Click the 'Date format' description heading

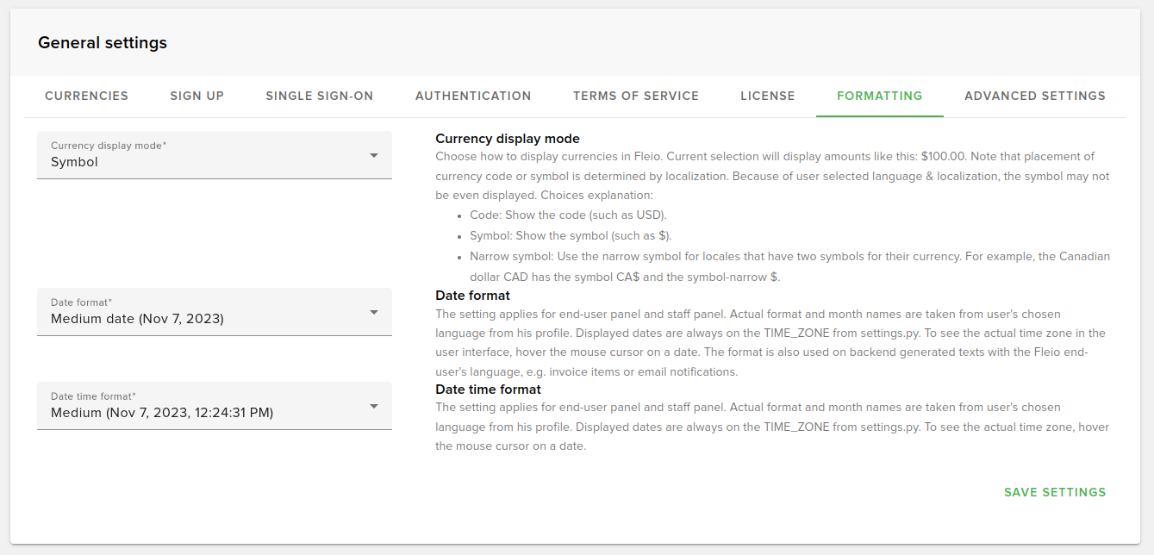coord(472,295)
